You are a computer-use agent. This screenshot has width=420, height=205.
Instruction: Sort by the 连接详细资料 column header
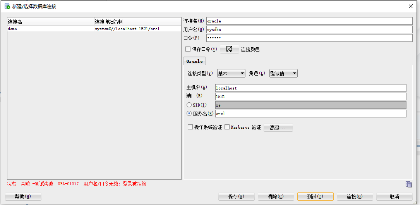[138, 21]
